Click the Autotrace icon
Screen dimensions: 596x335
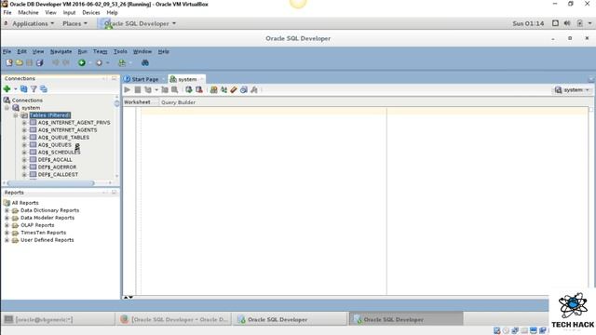165,89
